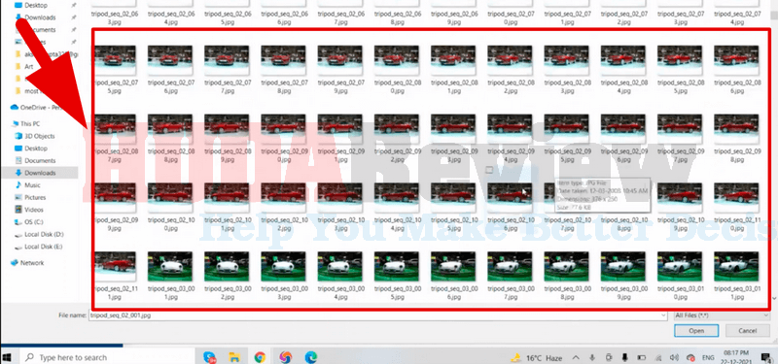778x364 pixels.
Task: Click the Cancel button
Action: click(x=748, y=330)
